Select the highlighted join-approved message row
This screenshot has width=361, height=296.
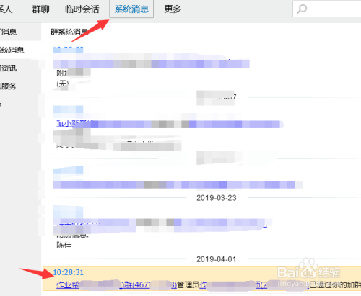[x=201, y=278]
